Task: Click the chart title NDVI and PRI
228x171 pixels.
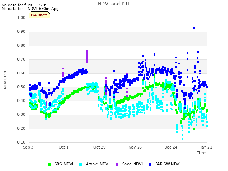Action: click(113, 4)
